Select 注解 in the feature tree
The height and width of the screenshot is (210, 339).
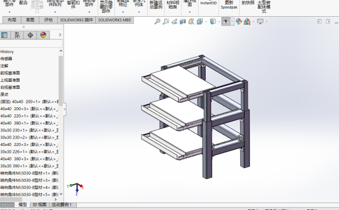tap(4, 66)
